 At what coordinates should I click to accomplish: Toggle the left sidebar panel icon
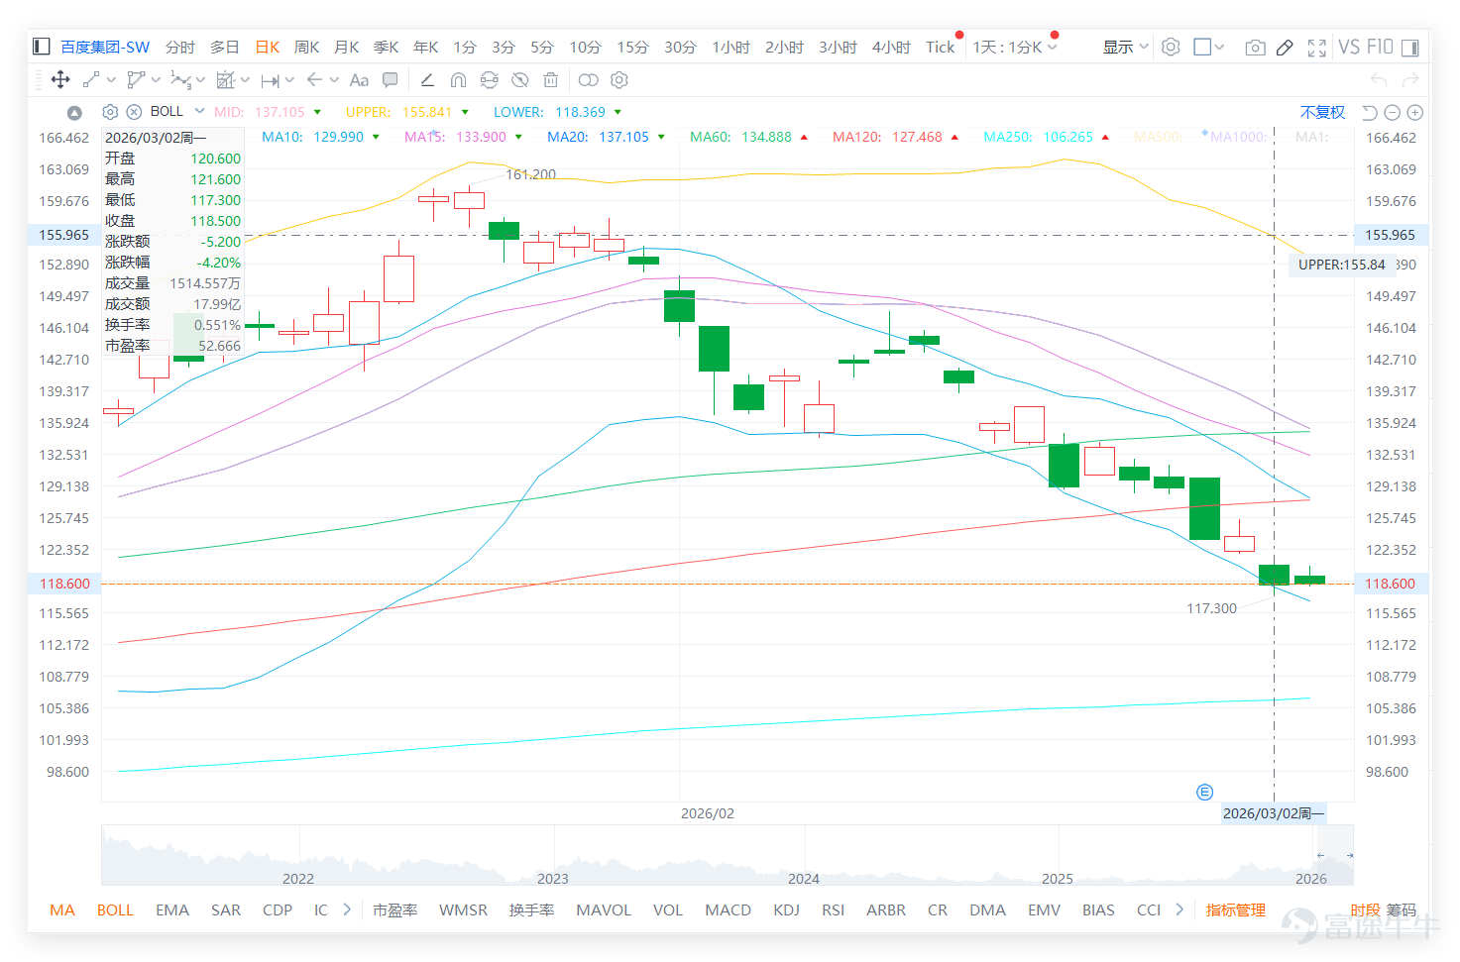(41, 47)
